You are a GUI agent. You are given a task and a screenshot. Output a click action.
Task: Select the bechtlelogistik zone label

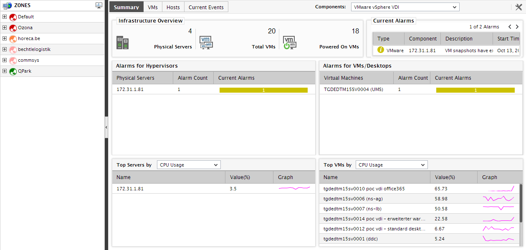pos(34,49)
